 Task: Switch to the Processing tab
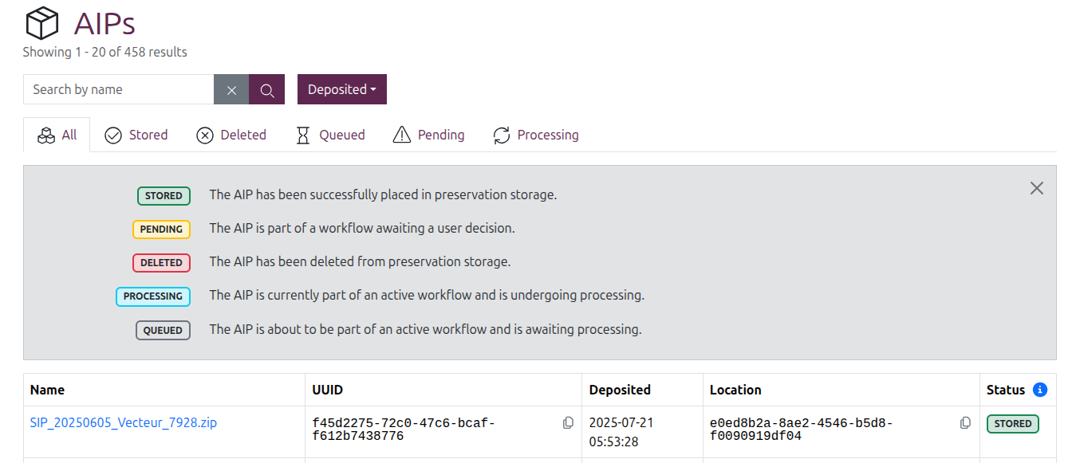[536, 135]
